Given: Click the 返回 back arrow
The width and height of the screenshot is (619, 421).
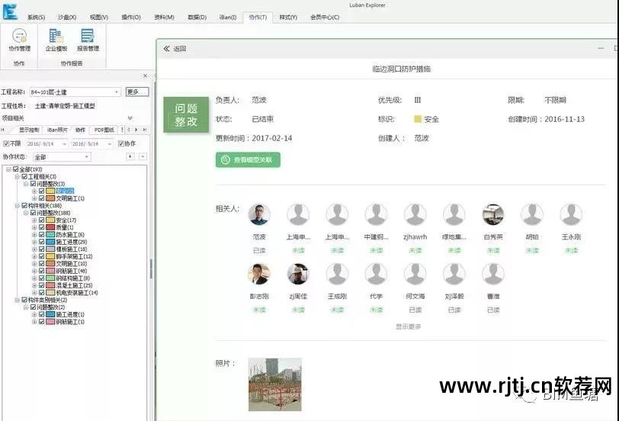Looking at the screenshot, I should pos(167,49).
